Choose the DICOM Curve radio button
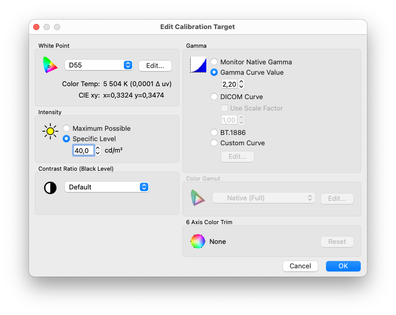Image resolution: width=396 pixels, height=315 pixels. (214, 97)
